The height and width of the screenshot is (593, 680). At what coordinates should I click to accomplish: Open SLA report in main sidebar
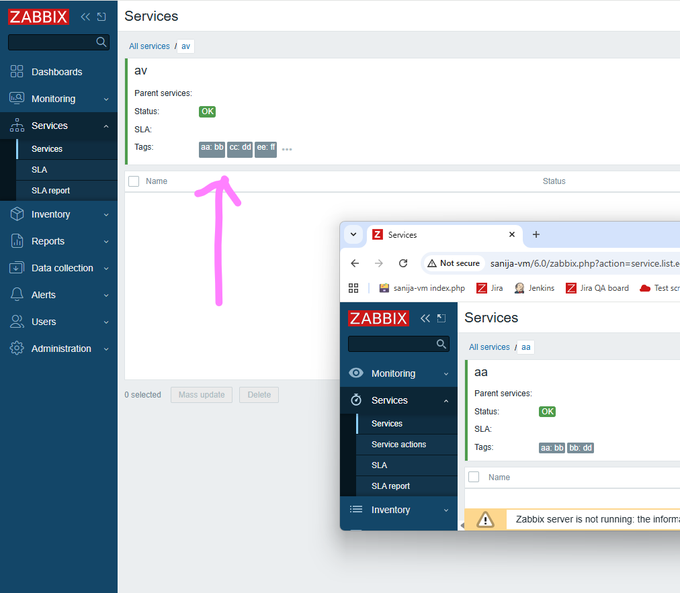point(50,191)
